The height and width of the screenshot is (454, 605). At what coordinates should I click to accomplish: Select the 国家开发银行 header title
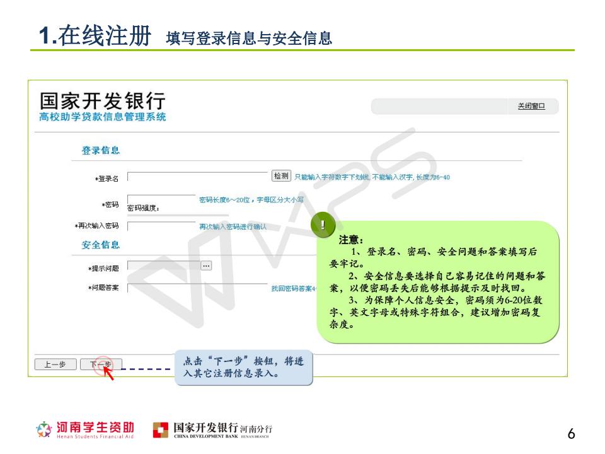(x=103, y=101)
